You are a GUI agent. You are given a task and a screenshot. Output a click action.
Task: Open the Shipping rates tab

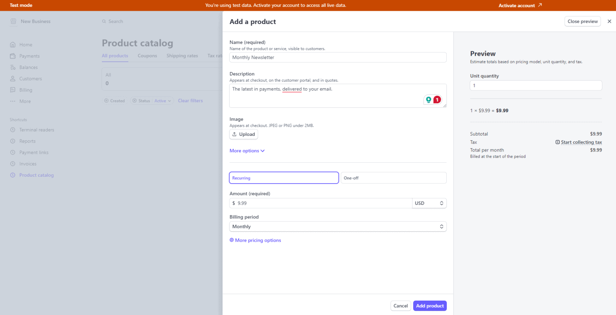coord(182,56)
